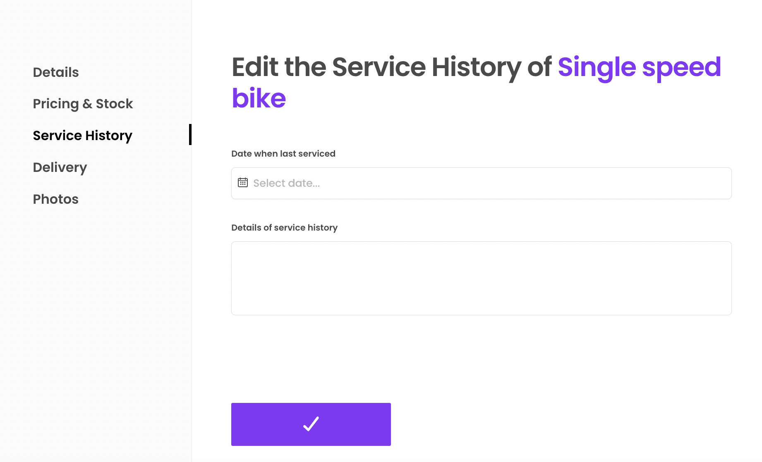
Task: Open the Photos section
Action: [56, 199]
